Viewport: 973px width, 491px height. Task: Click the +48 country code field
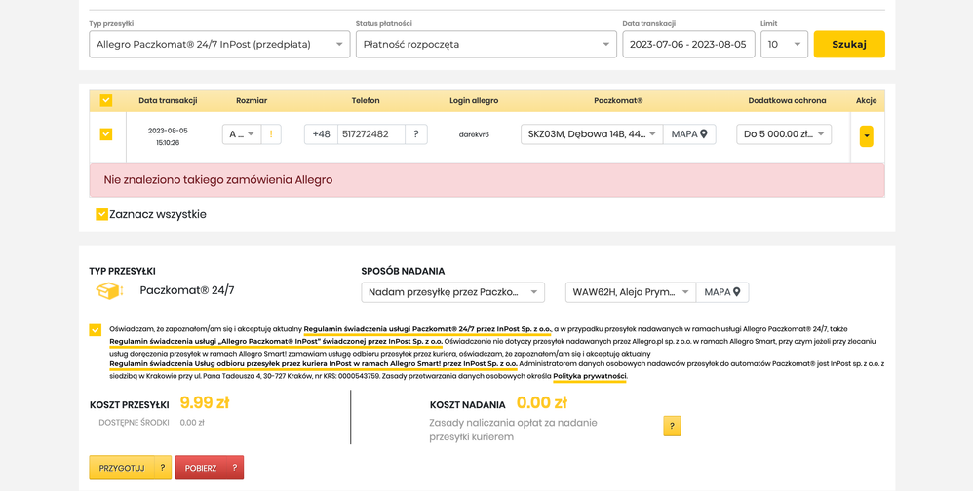321,133
